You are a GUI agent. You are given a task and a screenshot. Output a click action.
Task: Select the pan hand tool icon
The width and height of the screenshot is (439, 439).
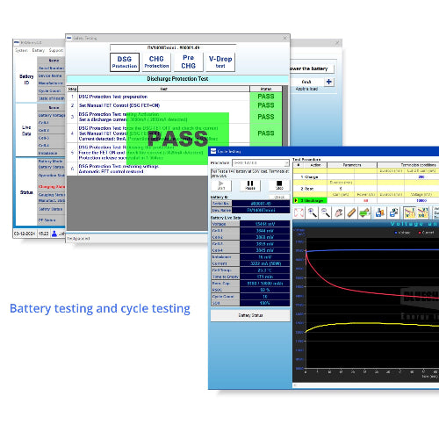point(339,212)
